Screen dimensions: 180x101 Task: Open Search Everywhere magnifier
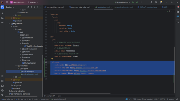[x=156, y=2]
